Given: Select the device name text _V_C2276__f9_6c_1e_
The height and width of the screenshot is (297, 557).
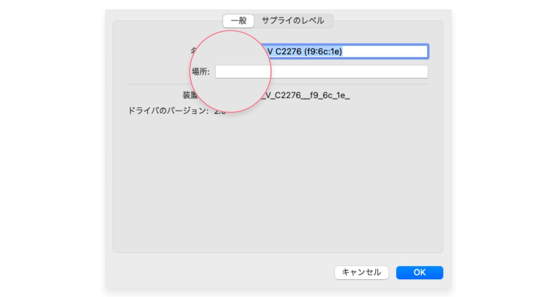Looking at the screenshot, I should pyautogui.click(x=306, y=96).
